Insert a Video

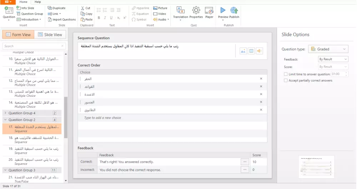point(160,14)
